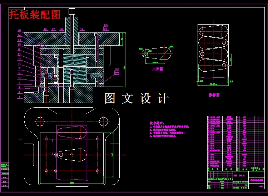
Task: Select part callout number 8
Action: tap(20, 64)
